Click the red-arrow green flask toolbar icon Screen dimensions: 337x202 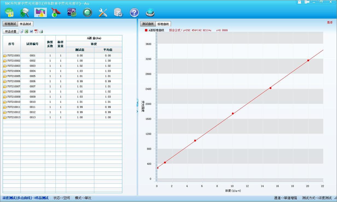[56, 13]
